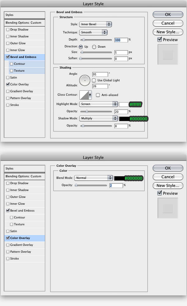Click New Style... in bottom dialog
This screenshot has width=187, height=306.
tap(168, 186)
